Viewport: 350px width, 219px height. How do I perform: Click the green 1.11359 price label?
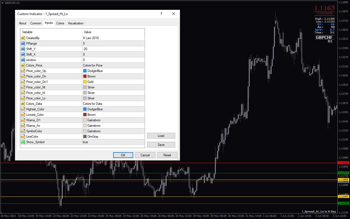[x=344, y=203]
